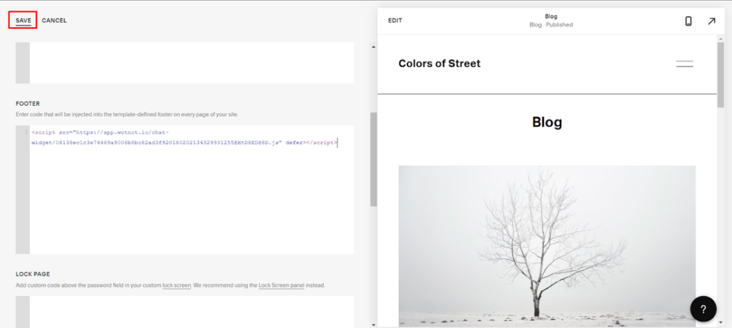Click the preview pane's vertical scrollbar
The width and height of the screenshot is (732, 328).
click(721, 75)
